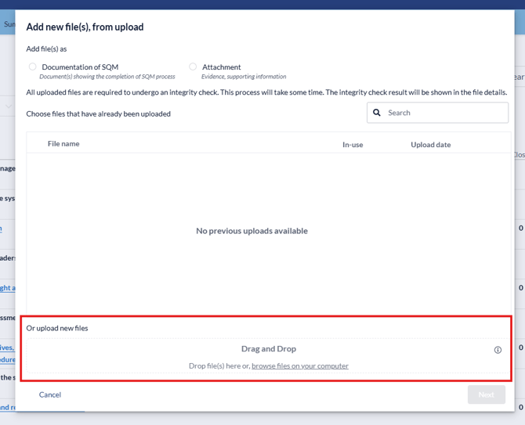The width and height of the screenshot is (525, 425).
Task: Open the partially hidden 'nd r' link at bottom left
Action: click(x=7, y=407)
